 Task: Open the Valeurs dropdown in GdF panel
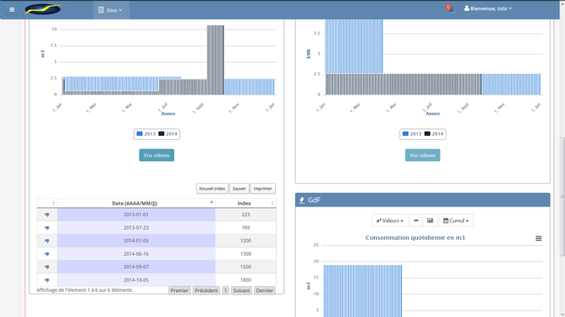(389, 221)
